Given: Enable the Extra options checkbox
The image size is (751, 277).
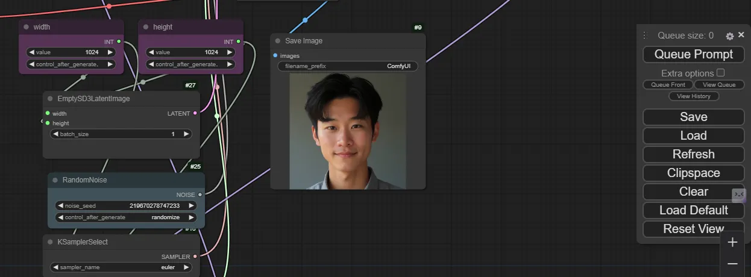Looking at the screenshot, I should (x=720, y=73).
